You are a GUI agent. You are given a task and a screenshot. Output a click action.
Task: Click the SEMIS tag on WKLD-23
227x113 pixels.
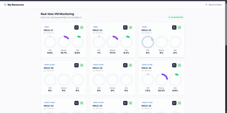click(x=144, y=27)
